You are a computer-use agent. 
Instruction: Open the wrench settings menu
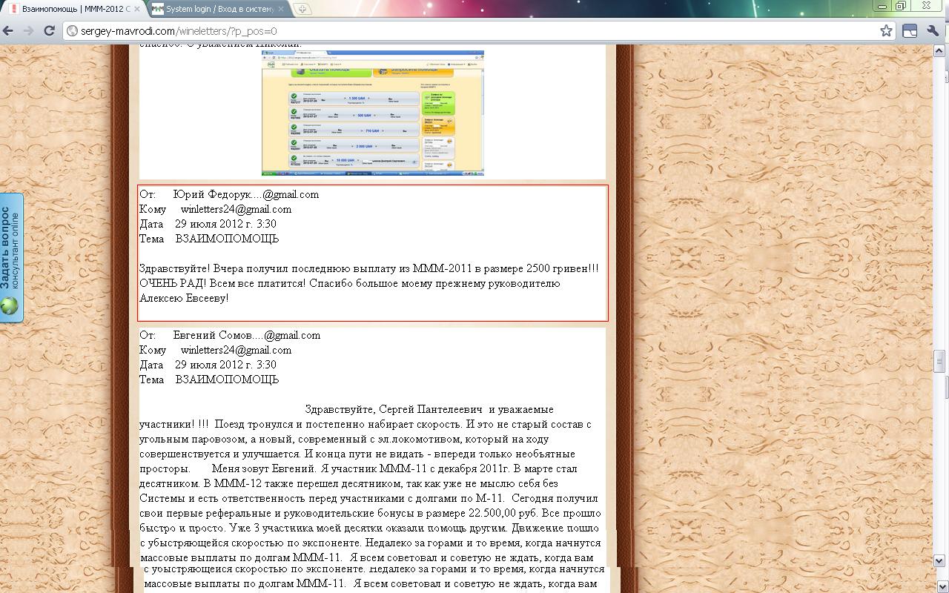[x=933, y=30]
